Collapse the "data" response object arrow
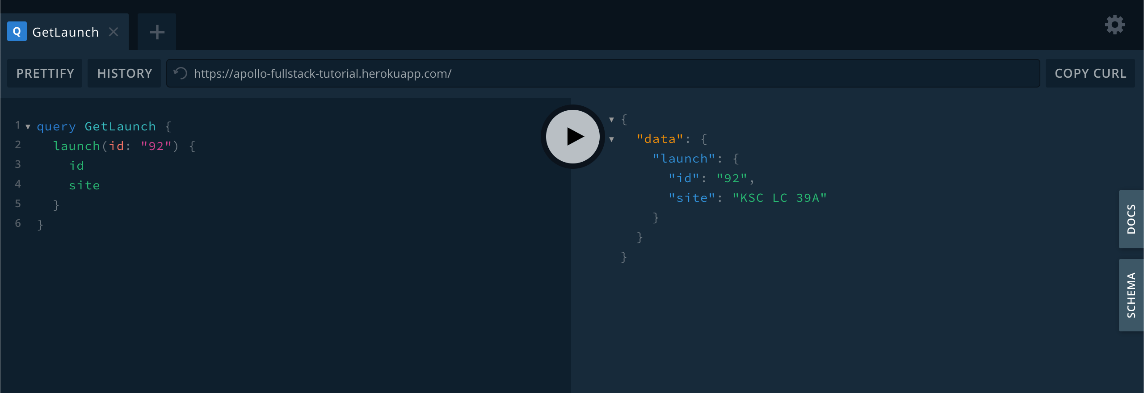 pos(611,139)
